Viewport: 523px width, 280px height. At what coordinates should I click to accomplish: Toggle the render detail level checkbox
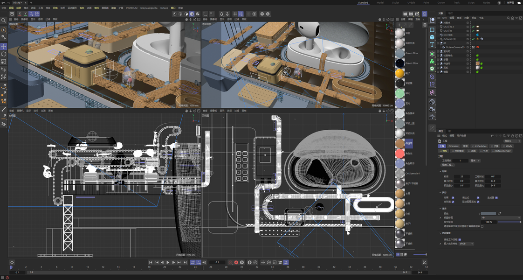(482, 226)
